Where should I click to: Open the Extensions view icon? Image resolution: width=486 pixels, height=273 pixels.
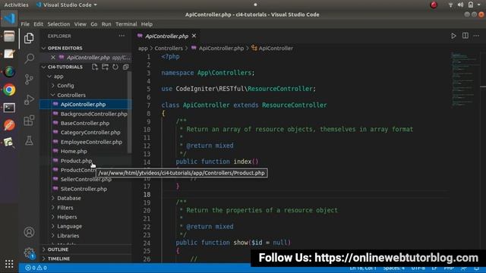tap(29, 121)
